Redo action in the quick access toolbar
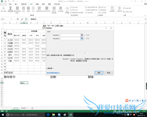Image resolution: width=147 pixels, height=117 pixels. click(13, 1)
